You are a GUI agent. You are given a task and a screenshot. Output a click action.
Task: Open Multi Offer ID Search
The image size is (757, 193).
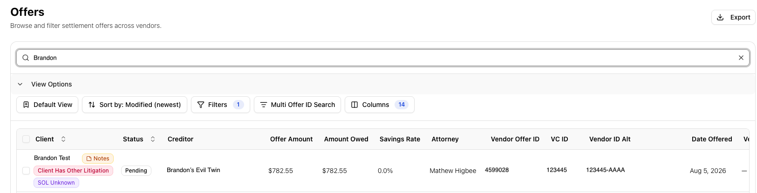[x=297, y=105]
